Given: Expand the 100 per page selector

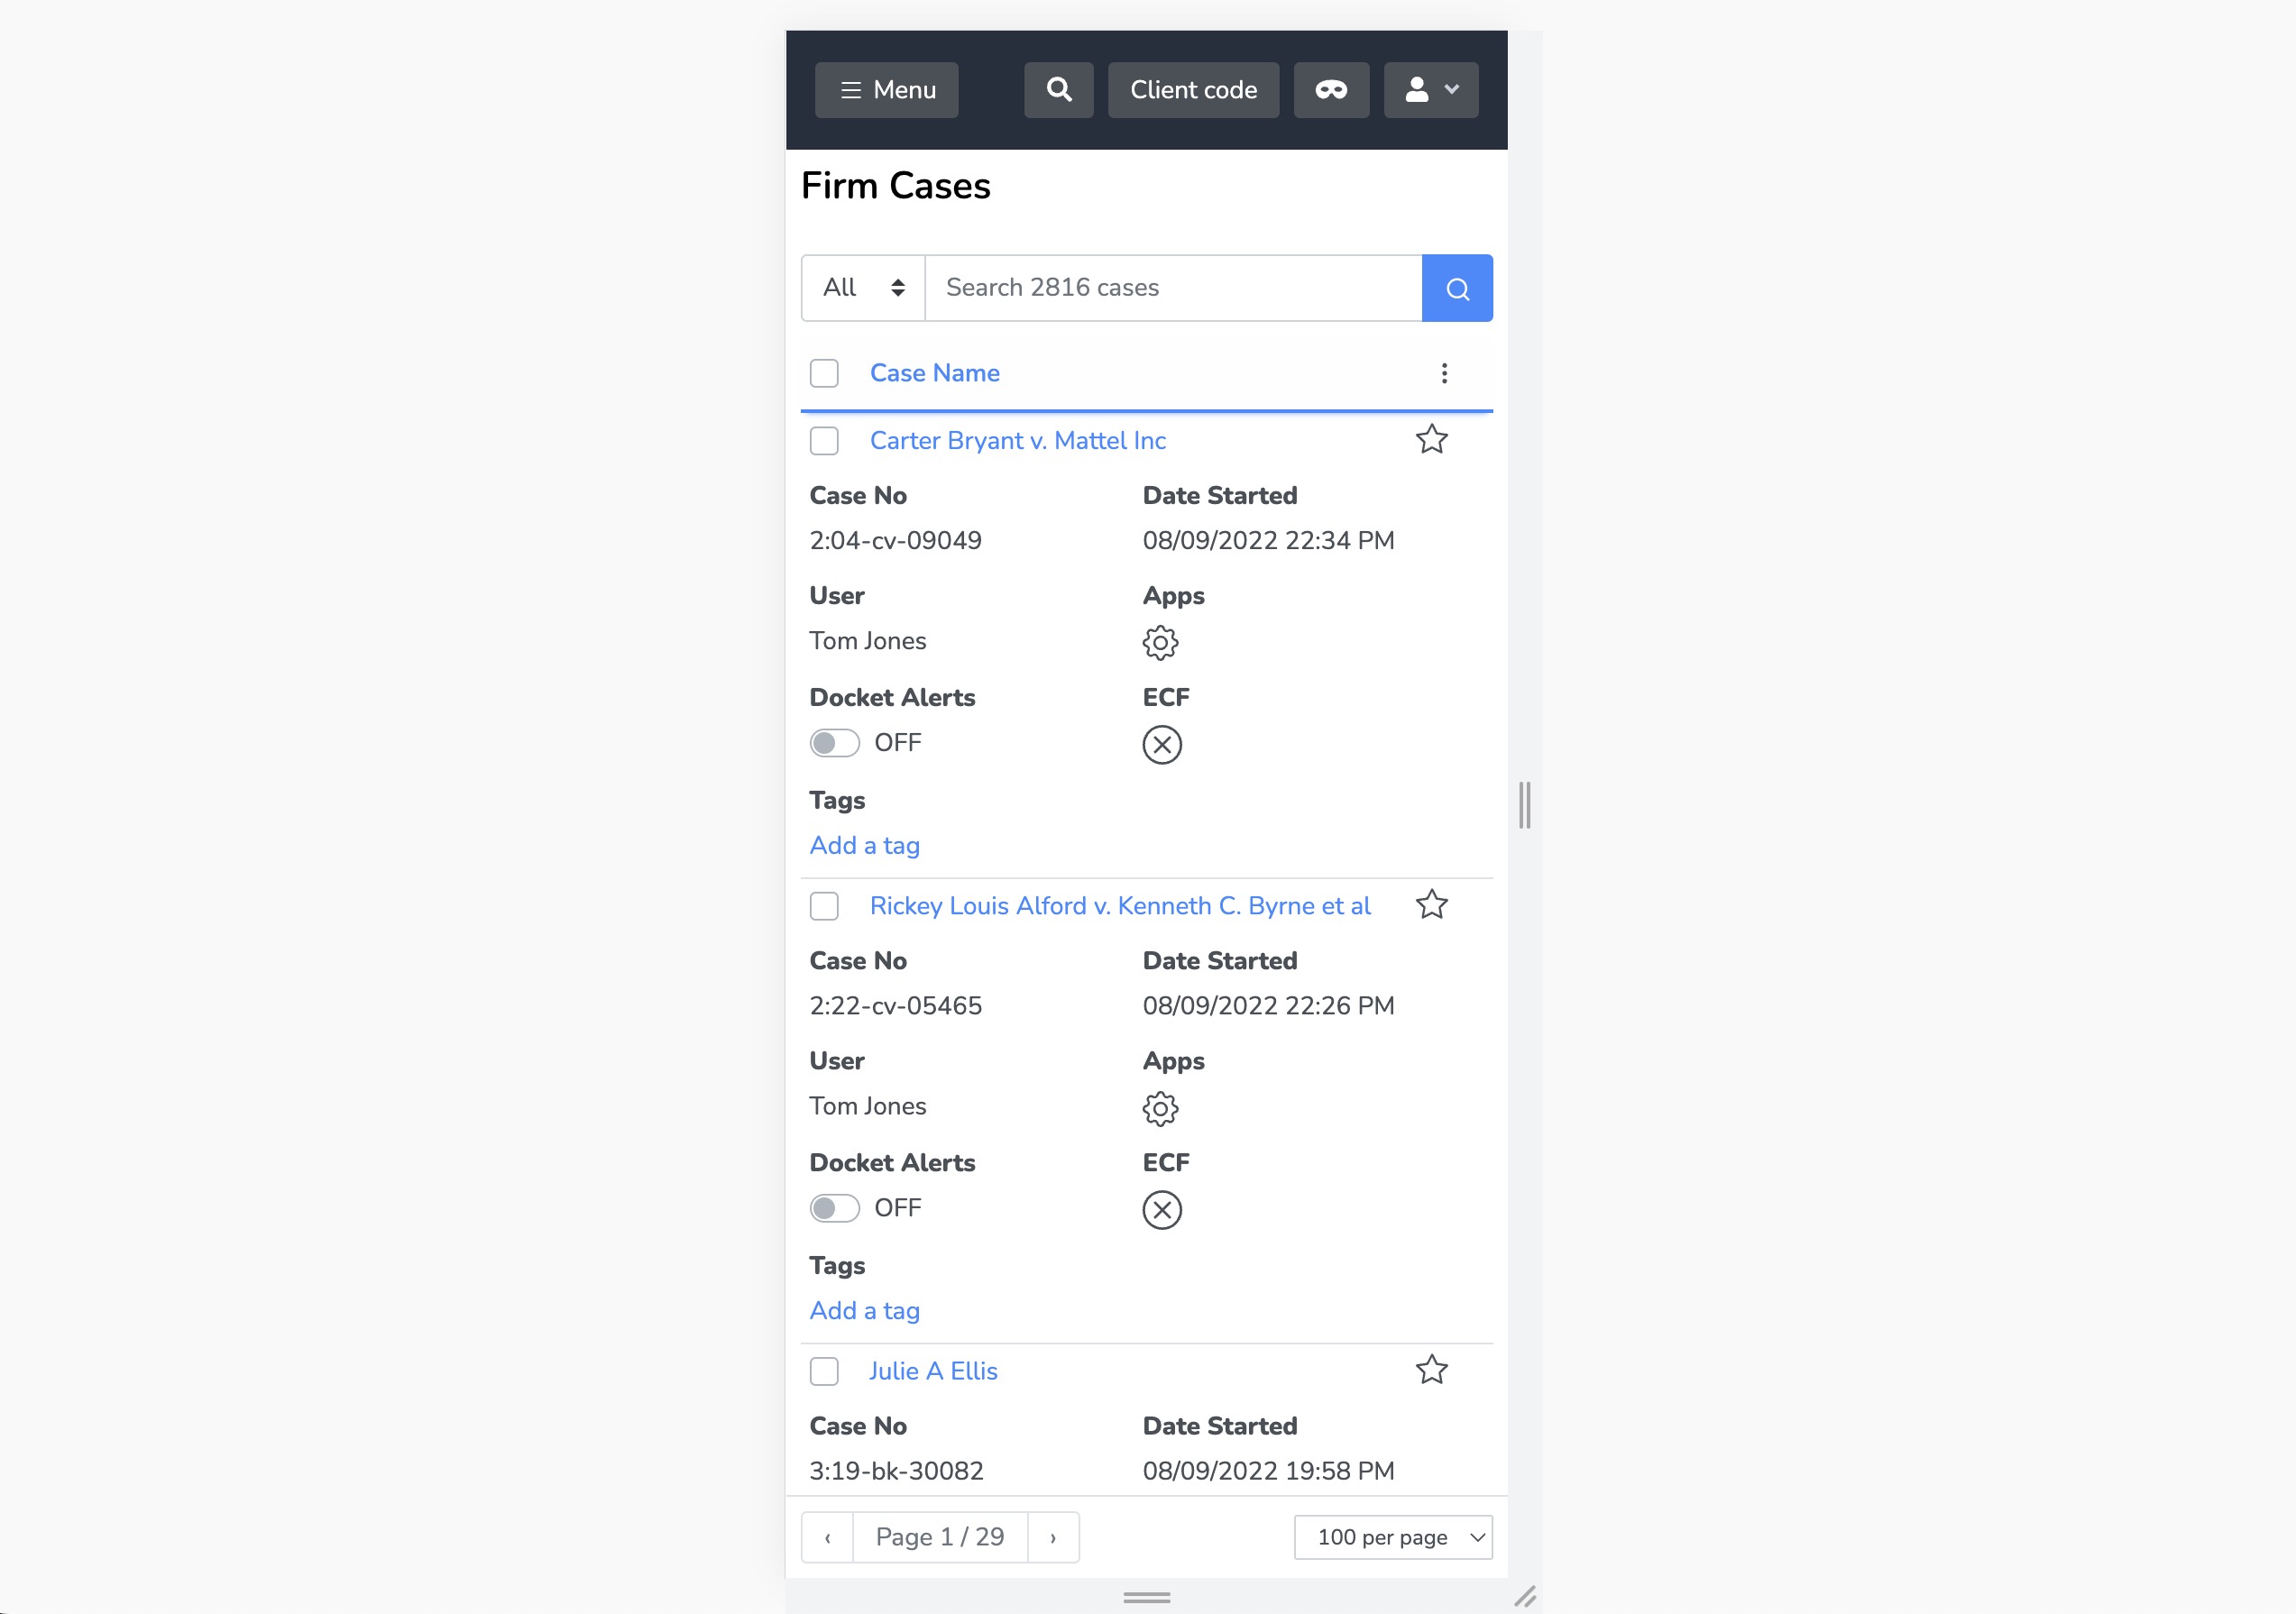Looking at the screenshot, I should coord(1392,1537).
